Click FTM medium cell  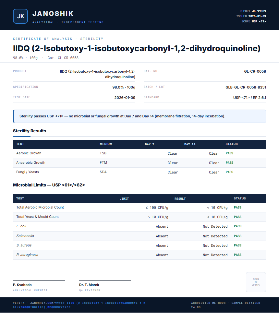click(x=103, y=163)
